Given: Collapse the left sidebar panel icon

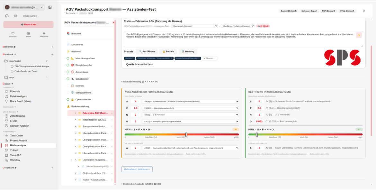Looking at the screenshot, I should click(x=50, y=7).
